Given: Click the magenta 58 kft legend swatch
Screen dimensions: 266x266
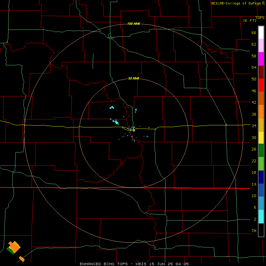Looking at the screenshot, I should [261, 59].
